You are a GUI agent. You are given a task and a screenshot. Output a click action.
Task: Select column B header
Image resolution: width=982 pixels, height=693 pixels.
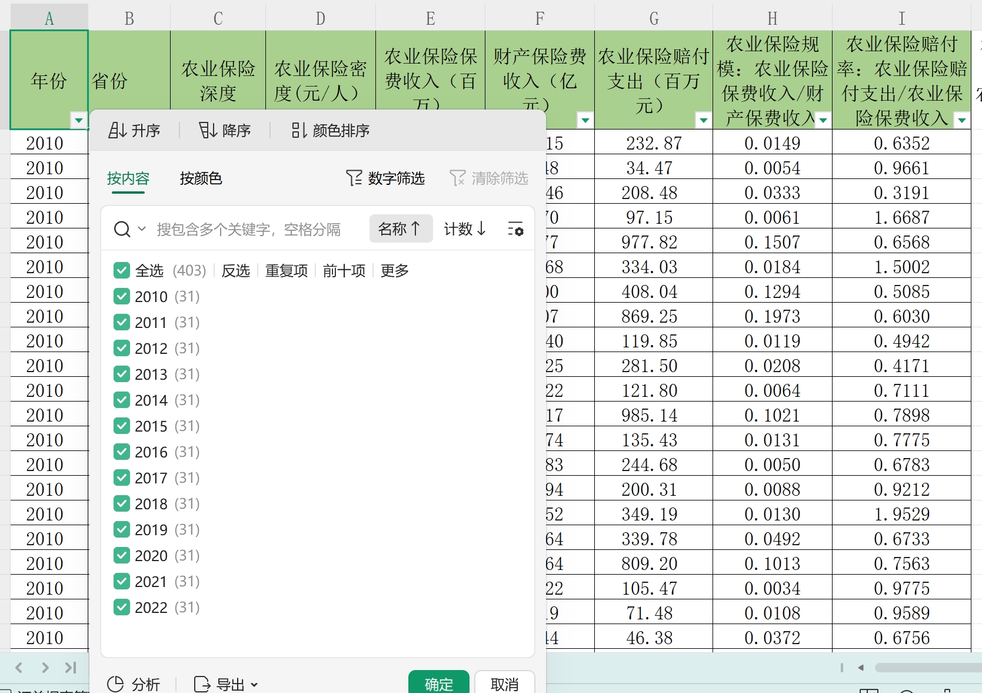(x=129, y=18)
